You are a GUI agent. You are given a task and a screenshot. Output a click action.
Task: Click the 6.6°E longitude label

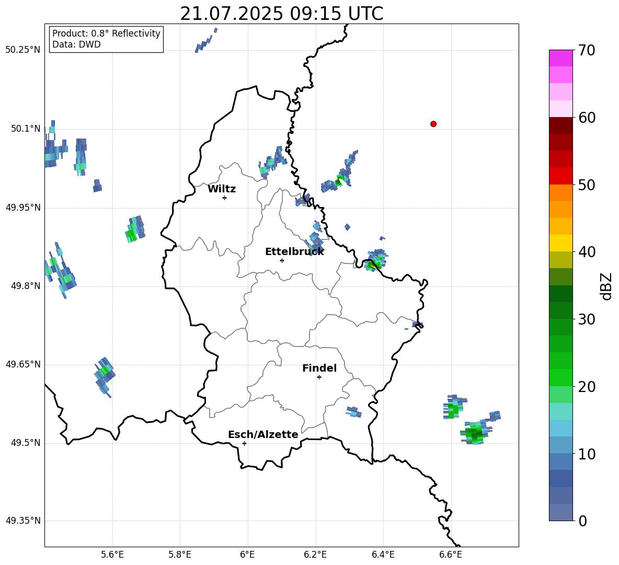click(451, 555)
